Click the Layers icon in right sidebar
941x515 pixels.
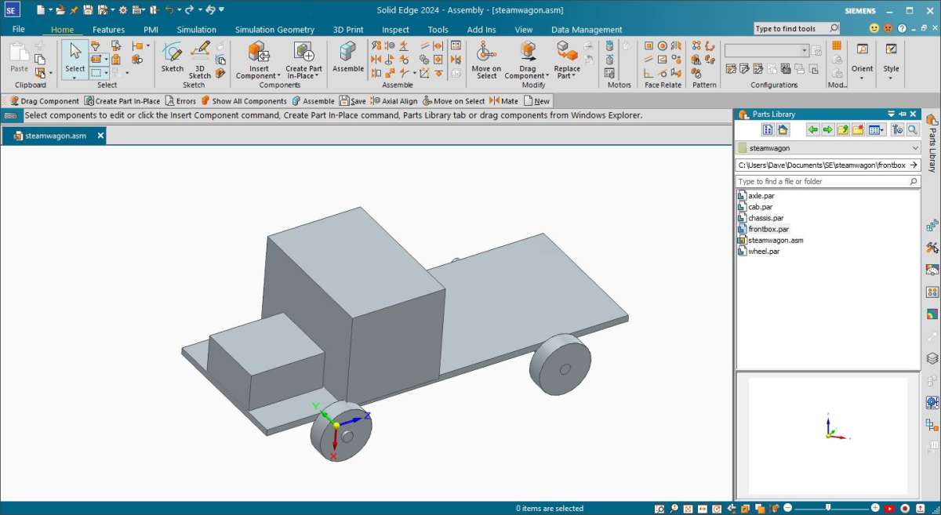click(x=932, y=358)
